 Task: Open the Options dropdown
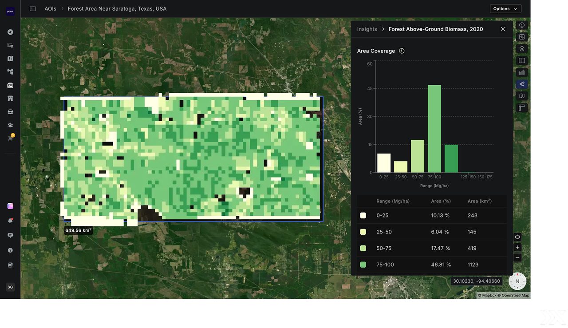click(505, 9)
